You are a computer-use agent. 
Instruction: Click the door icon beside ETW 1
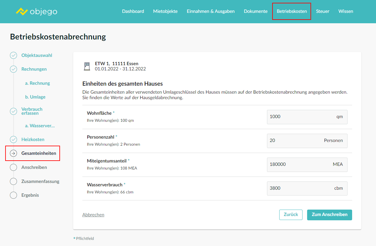[x=87, y=66]
